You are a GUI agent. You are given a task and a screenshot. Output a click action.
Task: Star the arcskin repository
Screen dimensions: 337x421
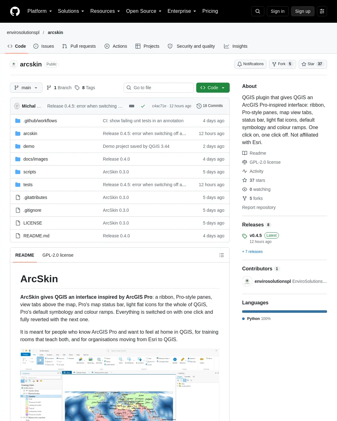click(x=313, y=64)
